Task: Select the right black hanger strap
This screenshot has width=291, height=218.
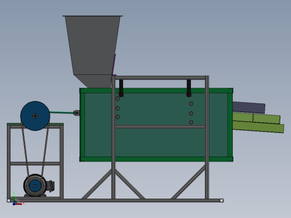Action: (x=189, y=88)
